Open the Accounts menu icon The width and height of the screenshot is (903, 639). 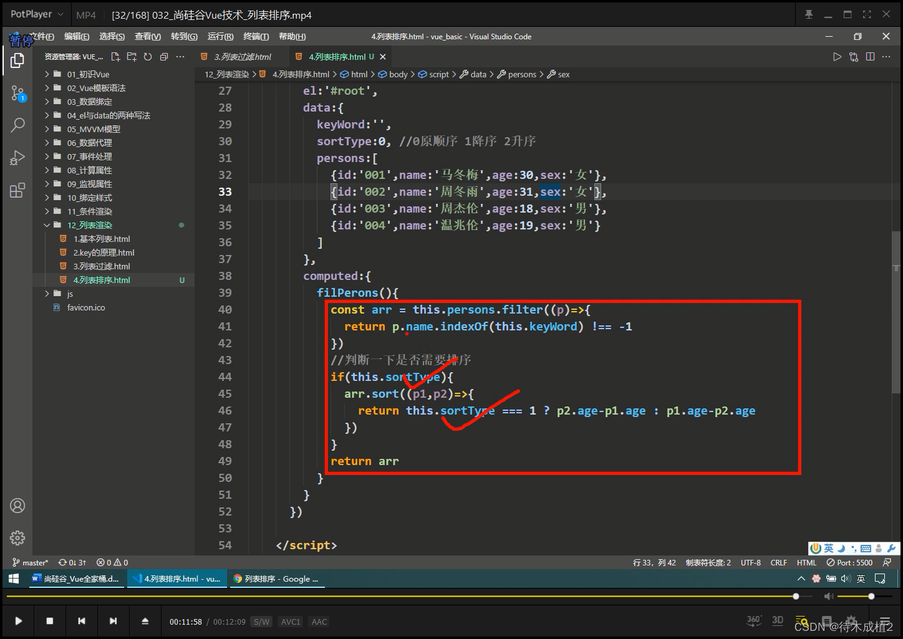point(17,506)
